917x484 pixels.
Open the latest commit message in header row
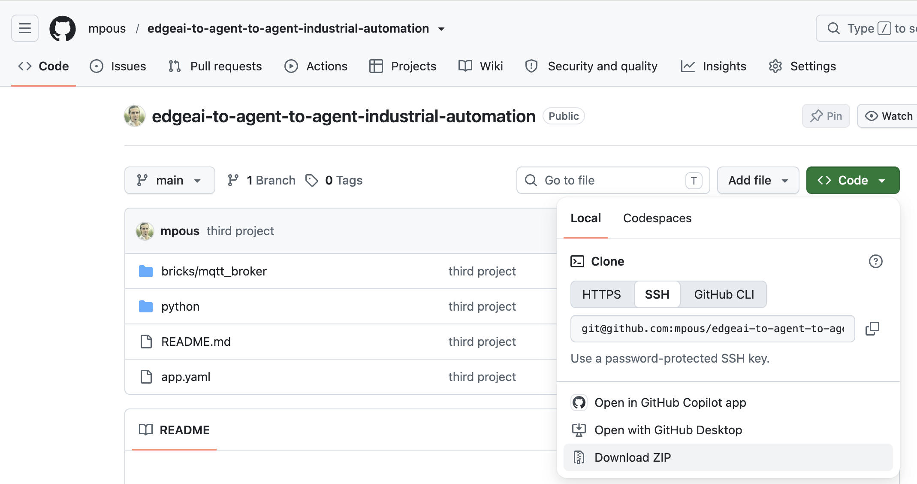[x=240, y=231]
